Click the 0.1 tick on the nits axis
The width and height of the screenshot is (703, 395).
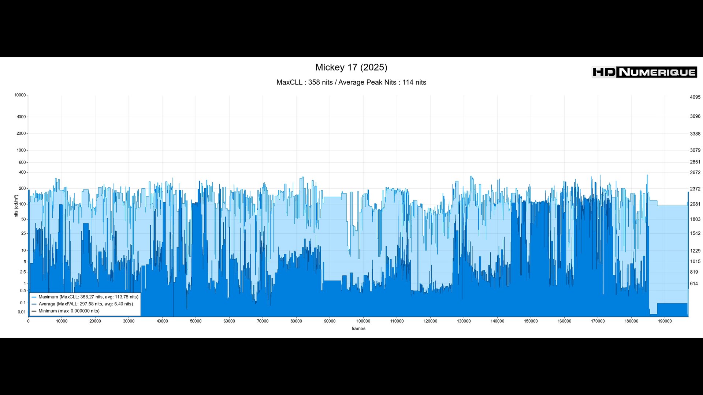pyautogui.click(x=23, y=303)
